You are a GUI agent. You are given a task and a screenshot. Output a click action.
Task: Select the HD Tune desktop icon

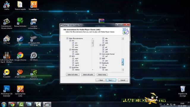(7, 40)
